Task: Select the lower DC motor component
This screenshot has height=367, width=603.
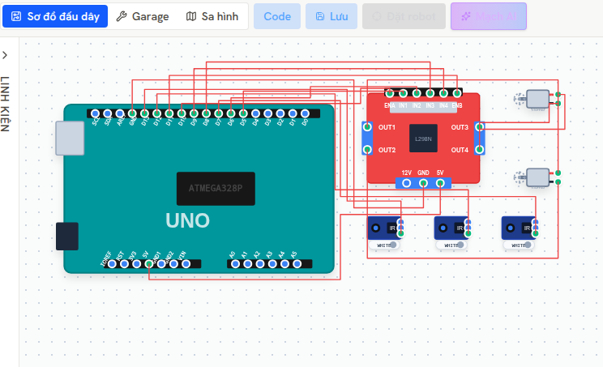Action: point(537,177)
